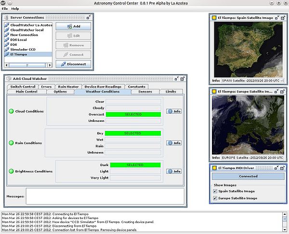289x234 pixels.
Task: Click the AAG Cloud Watcher panel title icon
Action: pyautogui.click(x=9, y=78)
